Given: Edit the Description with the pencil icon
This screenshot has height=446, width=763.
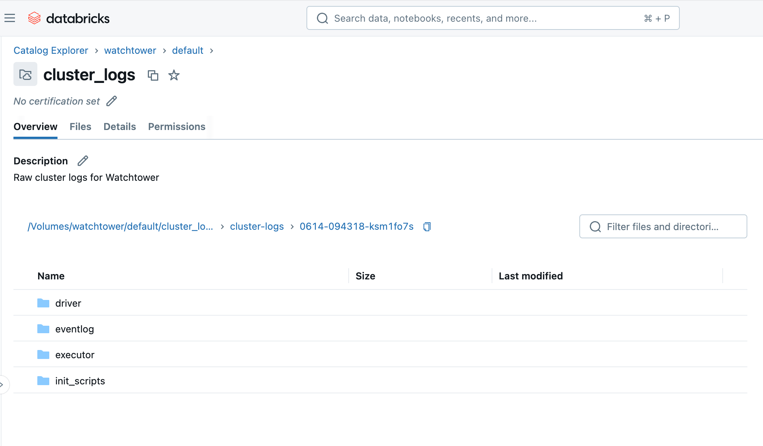Looking at the screenshot, I should click(82, 161).
